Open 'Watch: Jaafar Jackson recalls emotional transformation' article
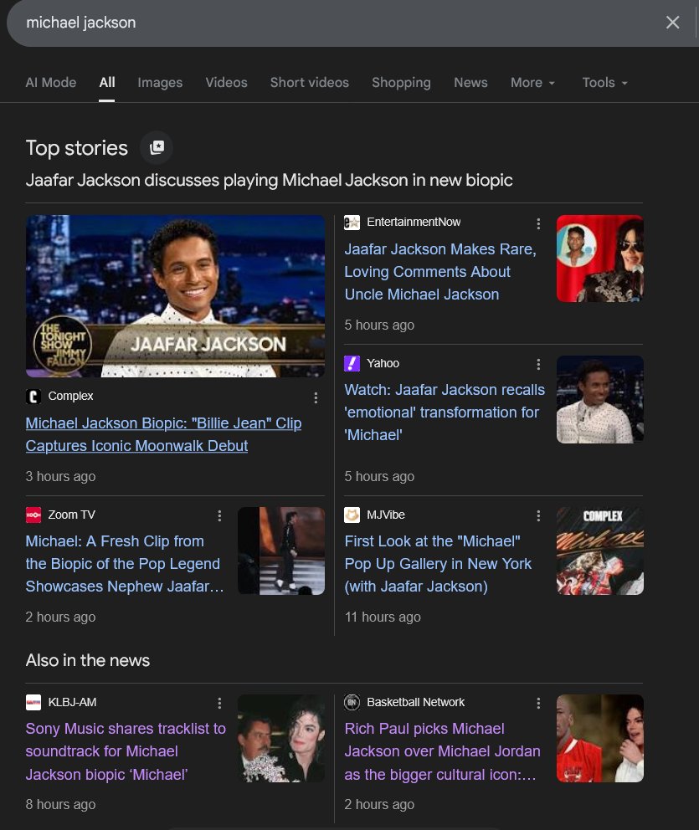This screenshot has width=699, height=830. [445, 412]
